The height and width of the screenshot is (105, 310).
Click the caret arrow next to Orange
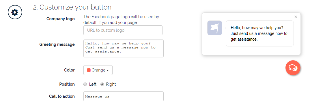[x=108, y=70]
